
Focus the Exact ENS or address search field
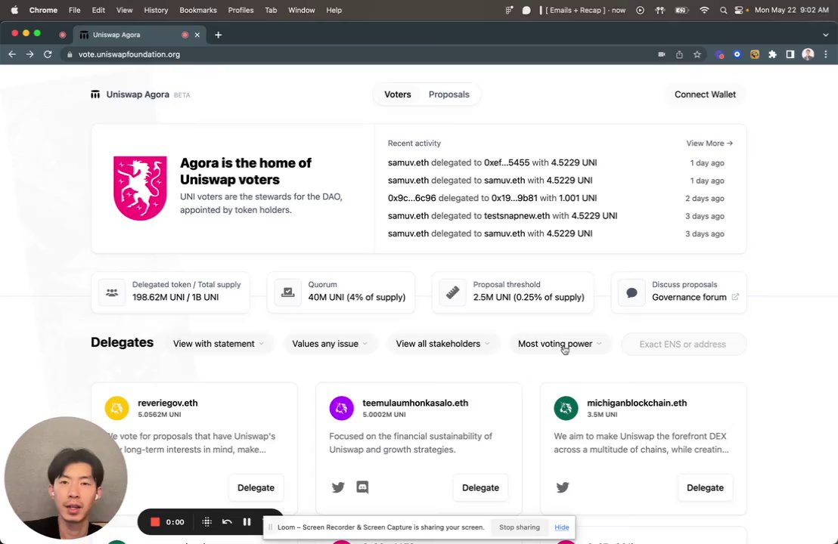(x=684, y=345)
